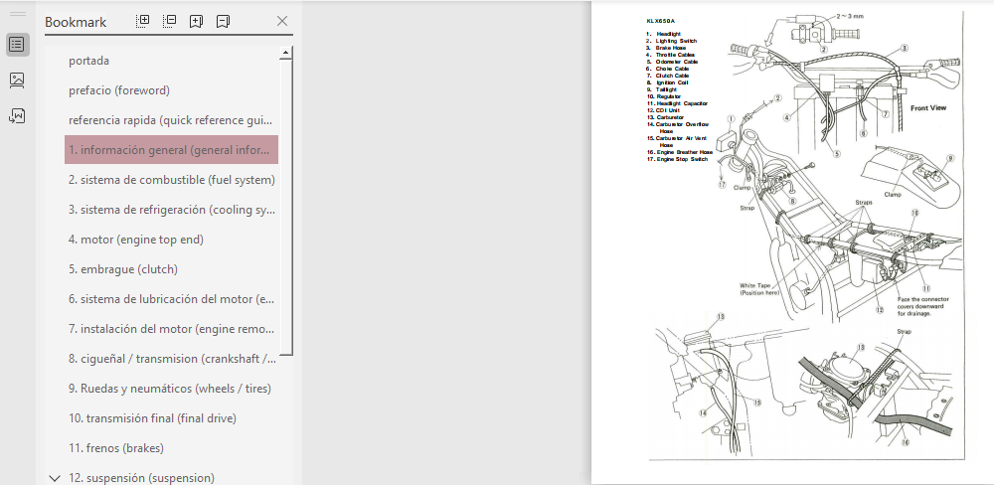Click the '2 ~ 3 mm' dimension label

[x=850, y=15]
